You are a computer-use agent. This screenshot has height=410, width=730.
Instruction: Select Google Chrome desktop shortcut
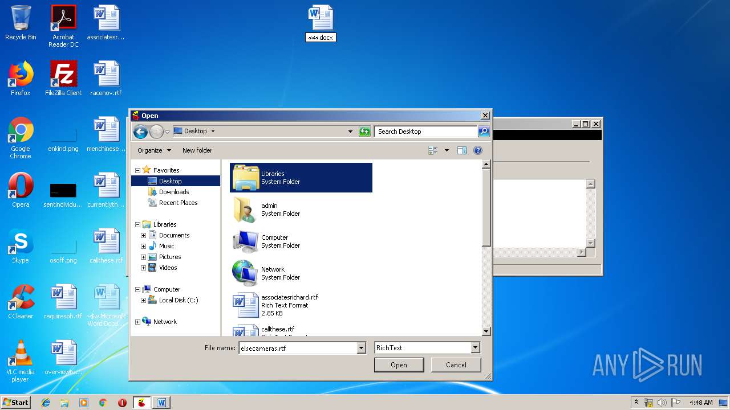(21, 138)
